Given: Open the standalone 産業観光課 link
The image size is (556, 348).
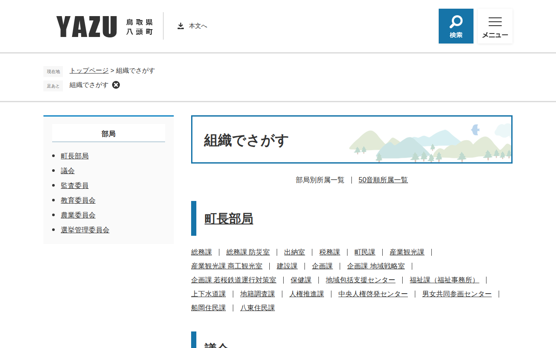Looking at the screenshot, I should point(407,252).
